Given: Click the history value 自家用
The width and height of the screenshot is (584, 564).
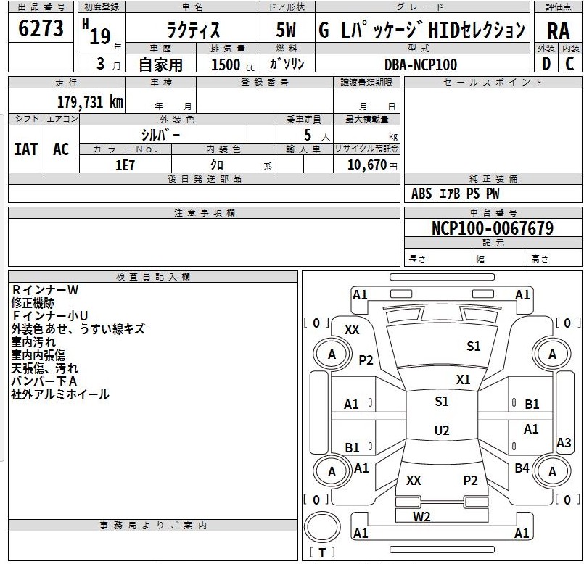Looking at the screenshot, I should tap(160, 65).
